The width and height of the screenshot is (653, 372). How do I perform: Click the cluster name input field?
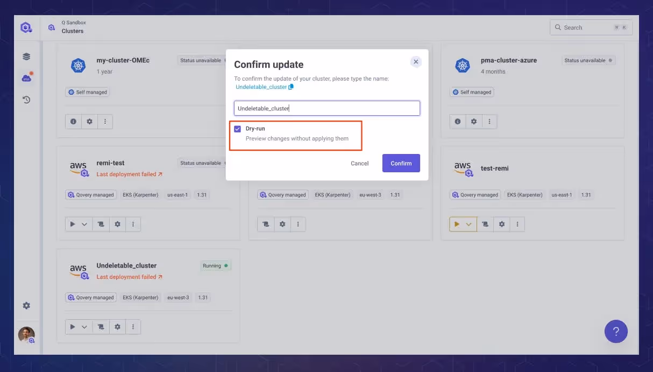pos(327,108)
